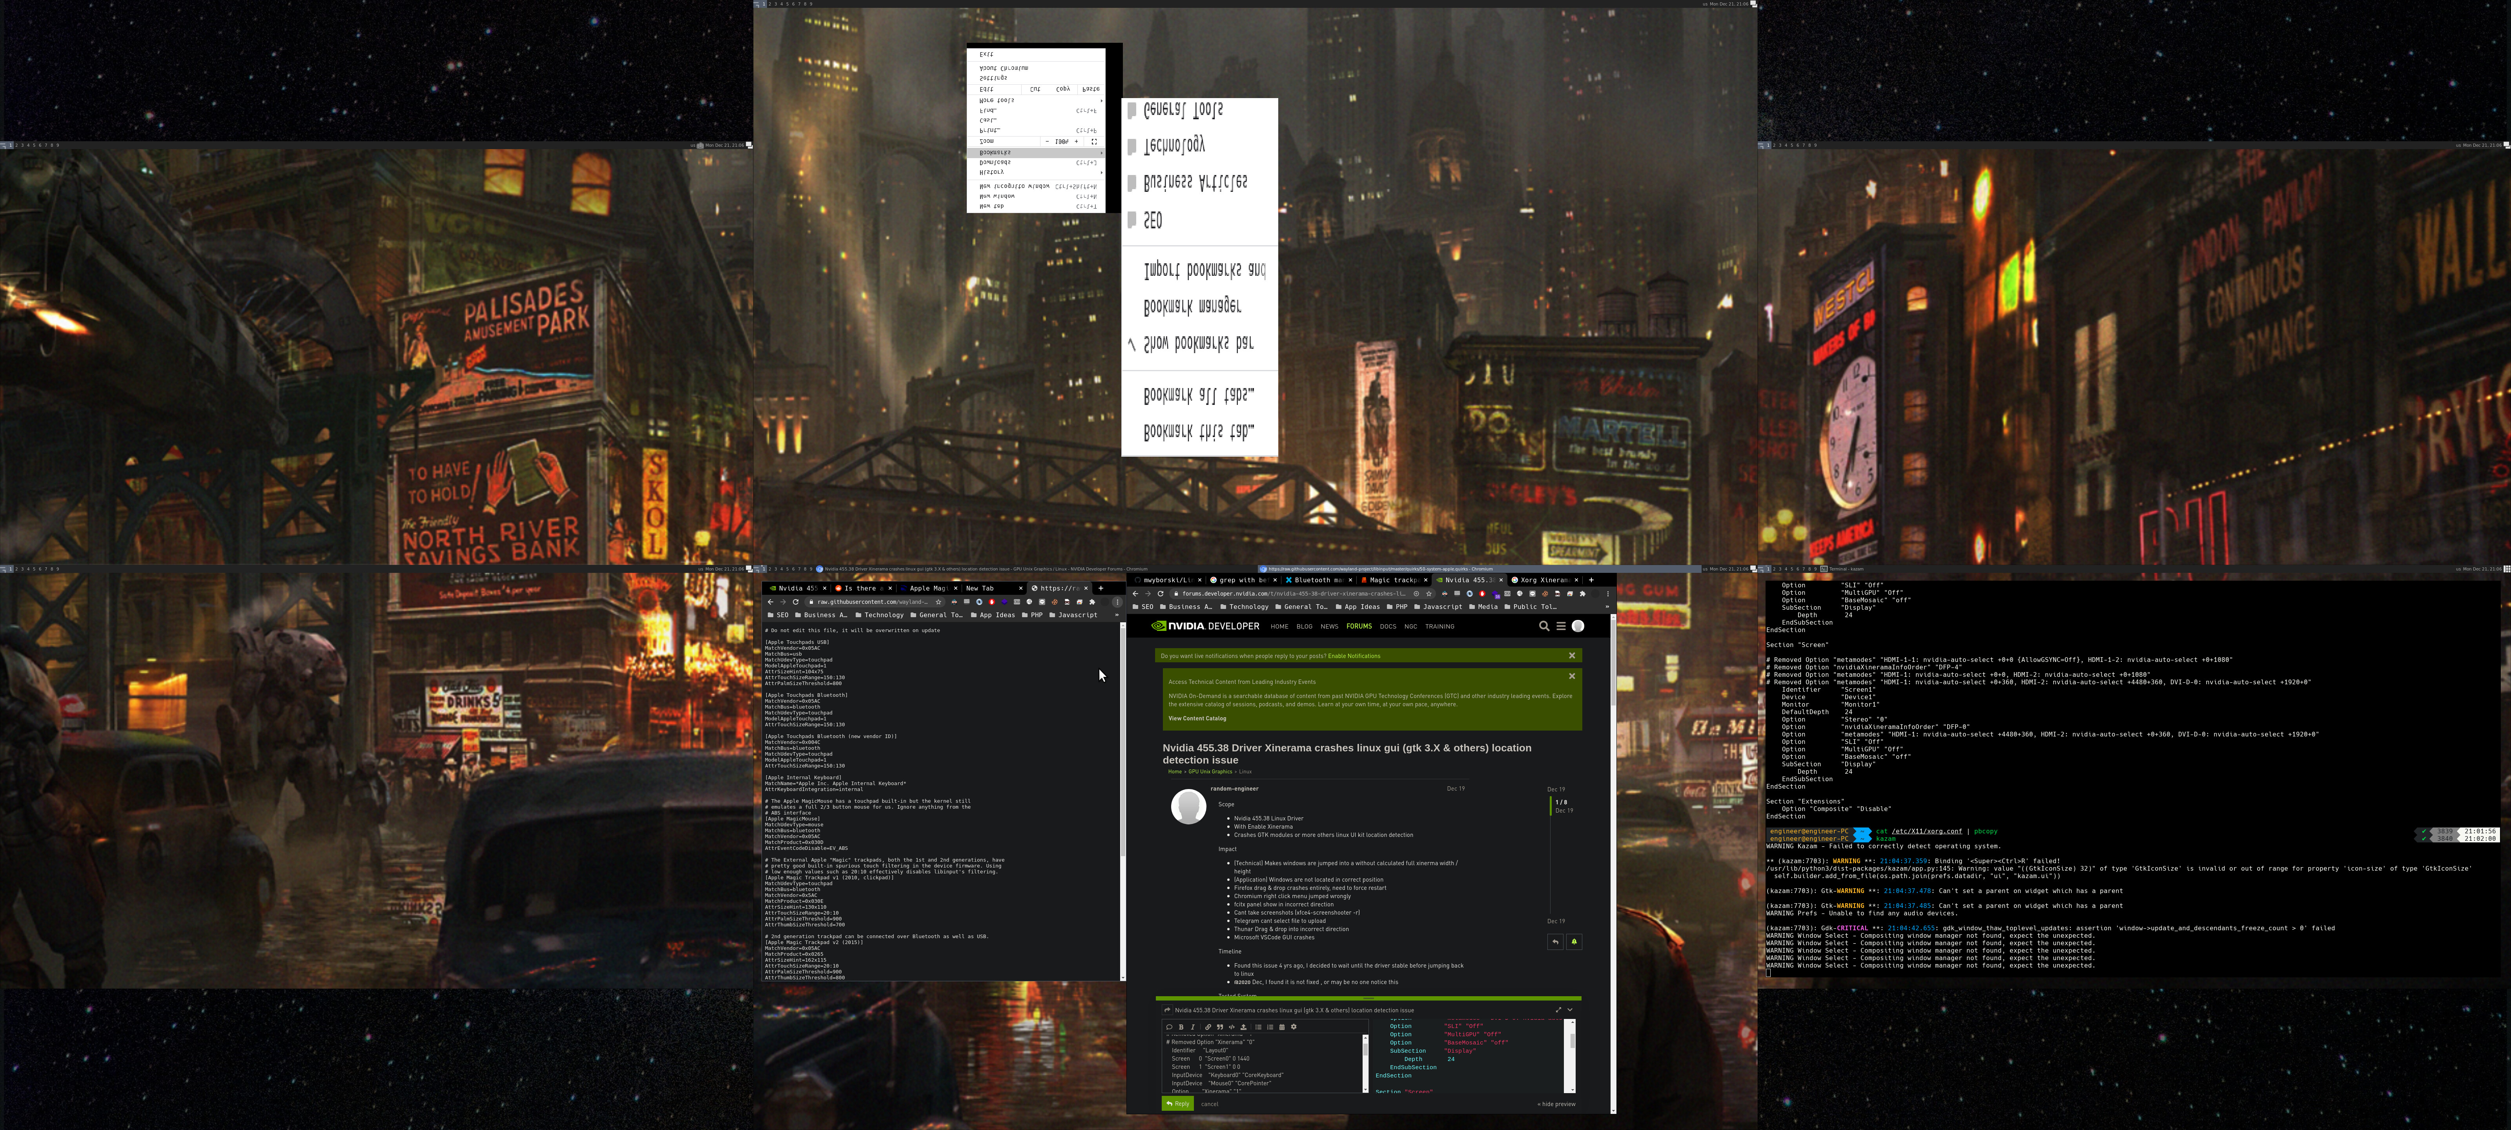Click calendar date icon in reply editor

point(1282,1027)
